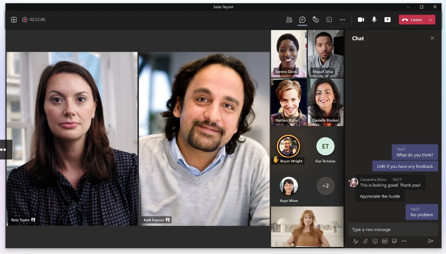Image resolution: width=446 pixels, height=254 pixels.
Task: Open text formatting options for the message
Action: click(355, 241)
